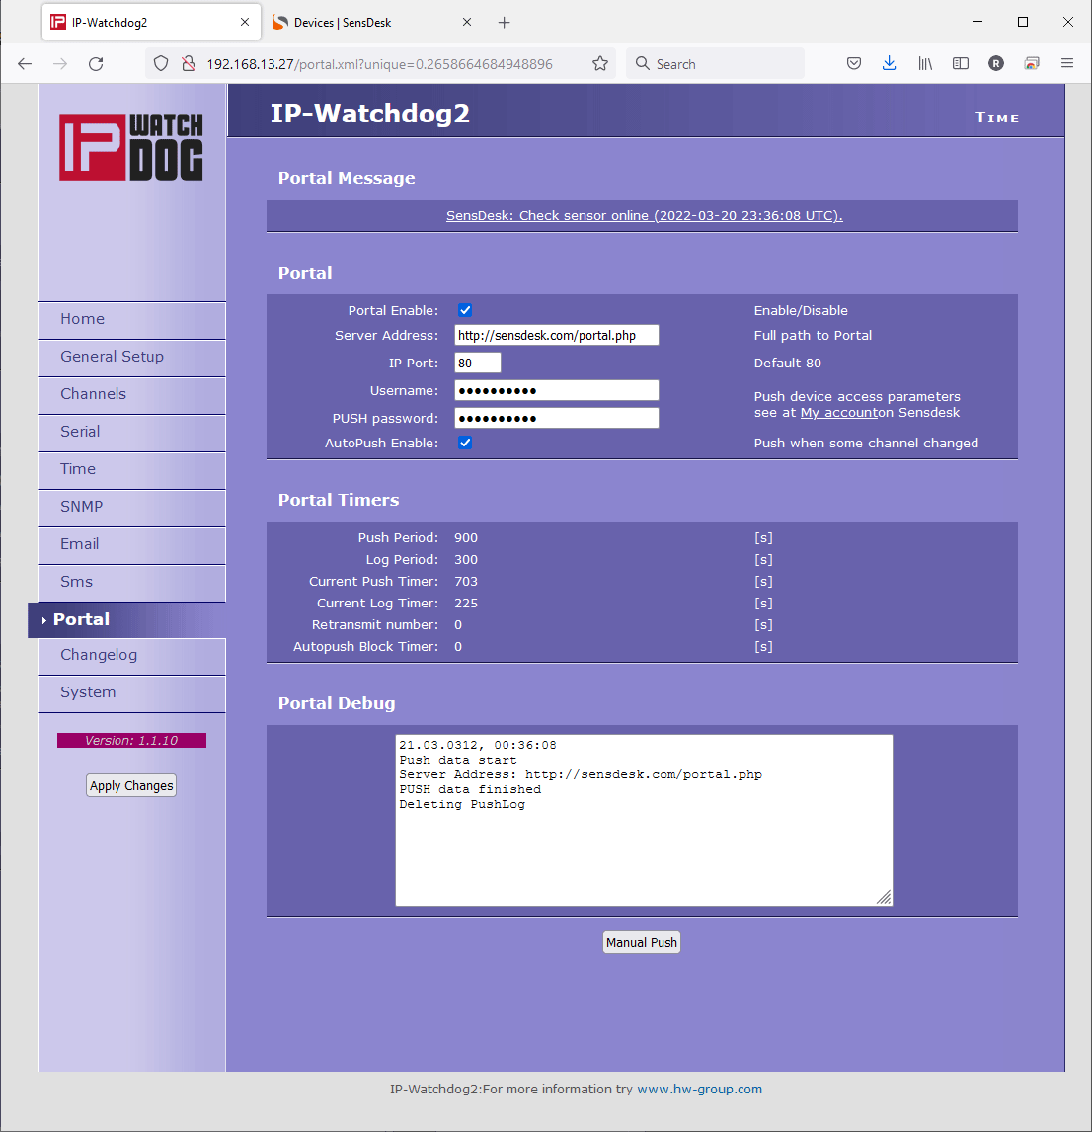Click the Username input field

tap(557, 390)
